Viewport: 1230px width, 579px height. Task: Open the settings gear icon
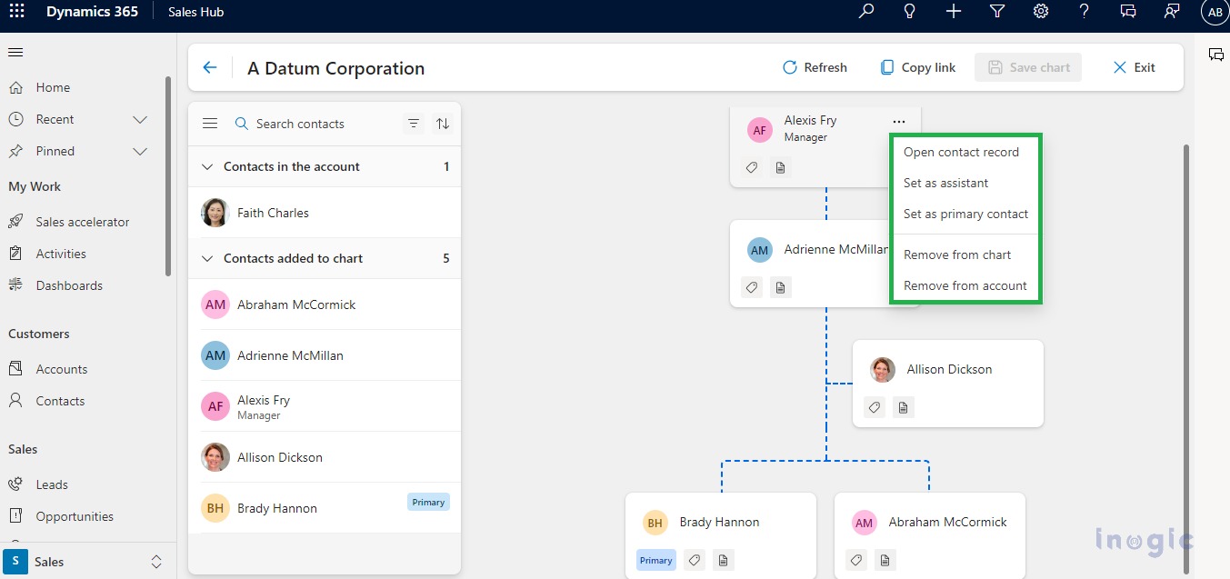[1041, 12]
